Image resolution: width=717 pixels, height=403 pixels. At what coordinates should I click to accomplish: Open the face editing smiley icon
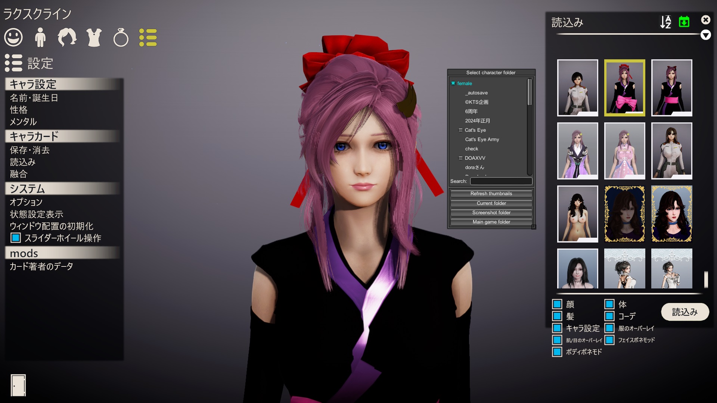pos(13,37)
